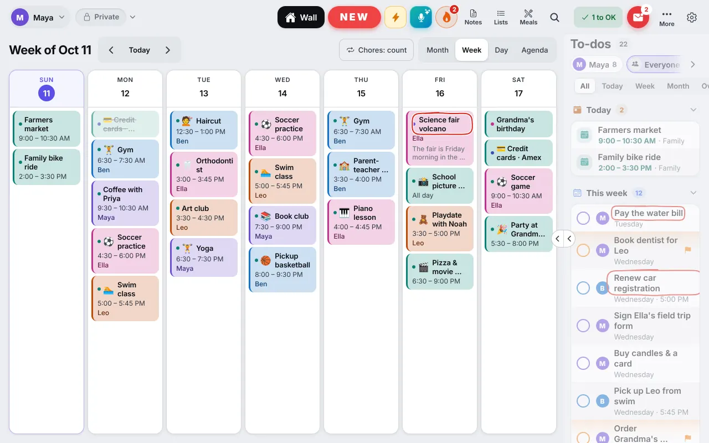Activate the microphone voice input icon
The width and height of the screenshot is (709, 443).
click(421, 17)
